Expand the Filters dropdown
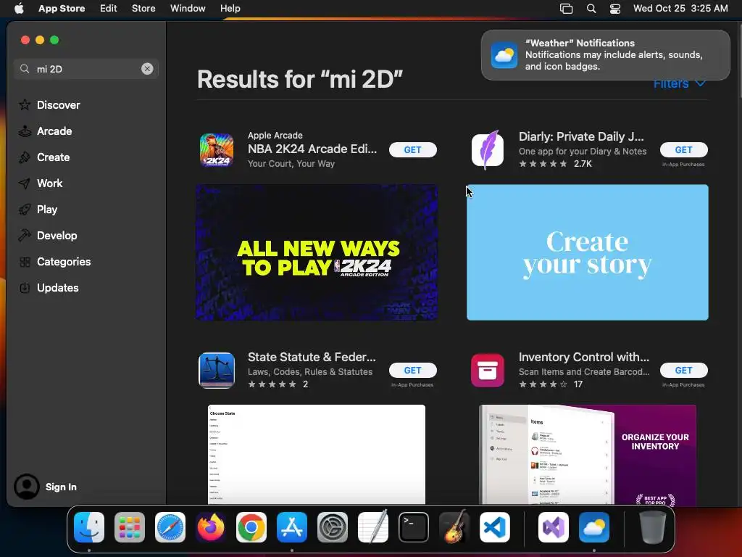Screen dimensions: 742x557 click(679, 84)
